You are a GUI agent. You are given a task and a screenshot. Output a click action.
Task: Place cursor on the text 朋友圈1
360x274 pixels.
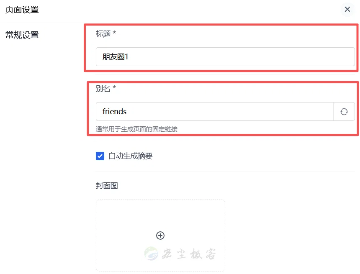(x=115, y=56)
